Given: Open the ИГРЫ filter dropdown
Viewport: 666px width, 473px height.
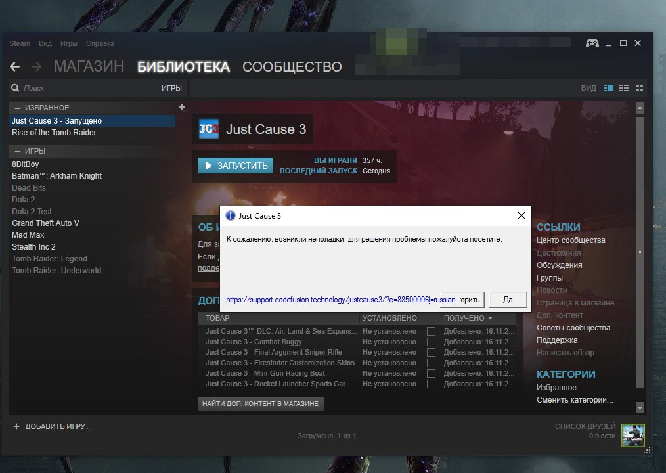Looking at the screenshot, I should click(x=171, y=88).
